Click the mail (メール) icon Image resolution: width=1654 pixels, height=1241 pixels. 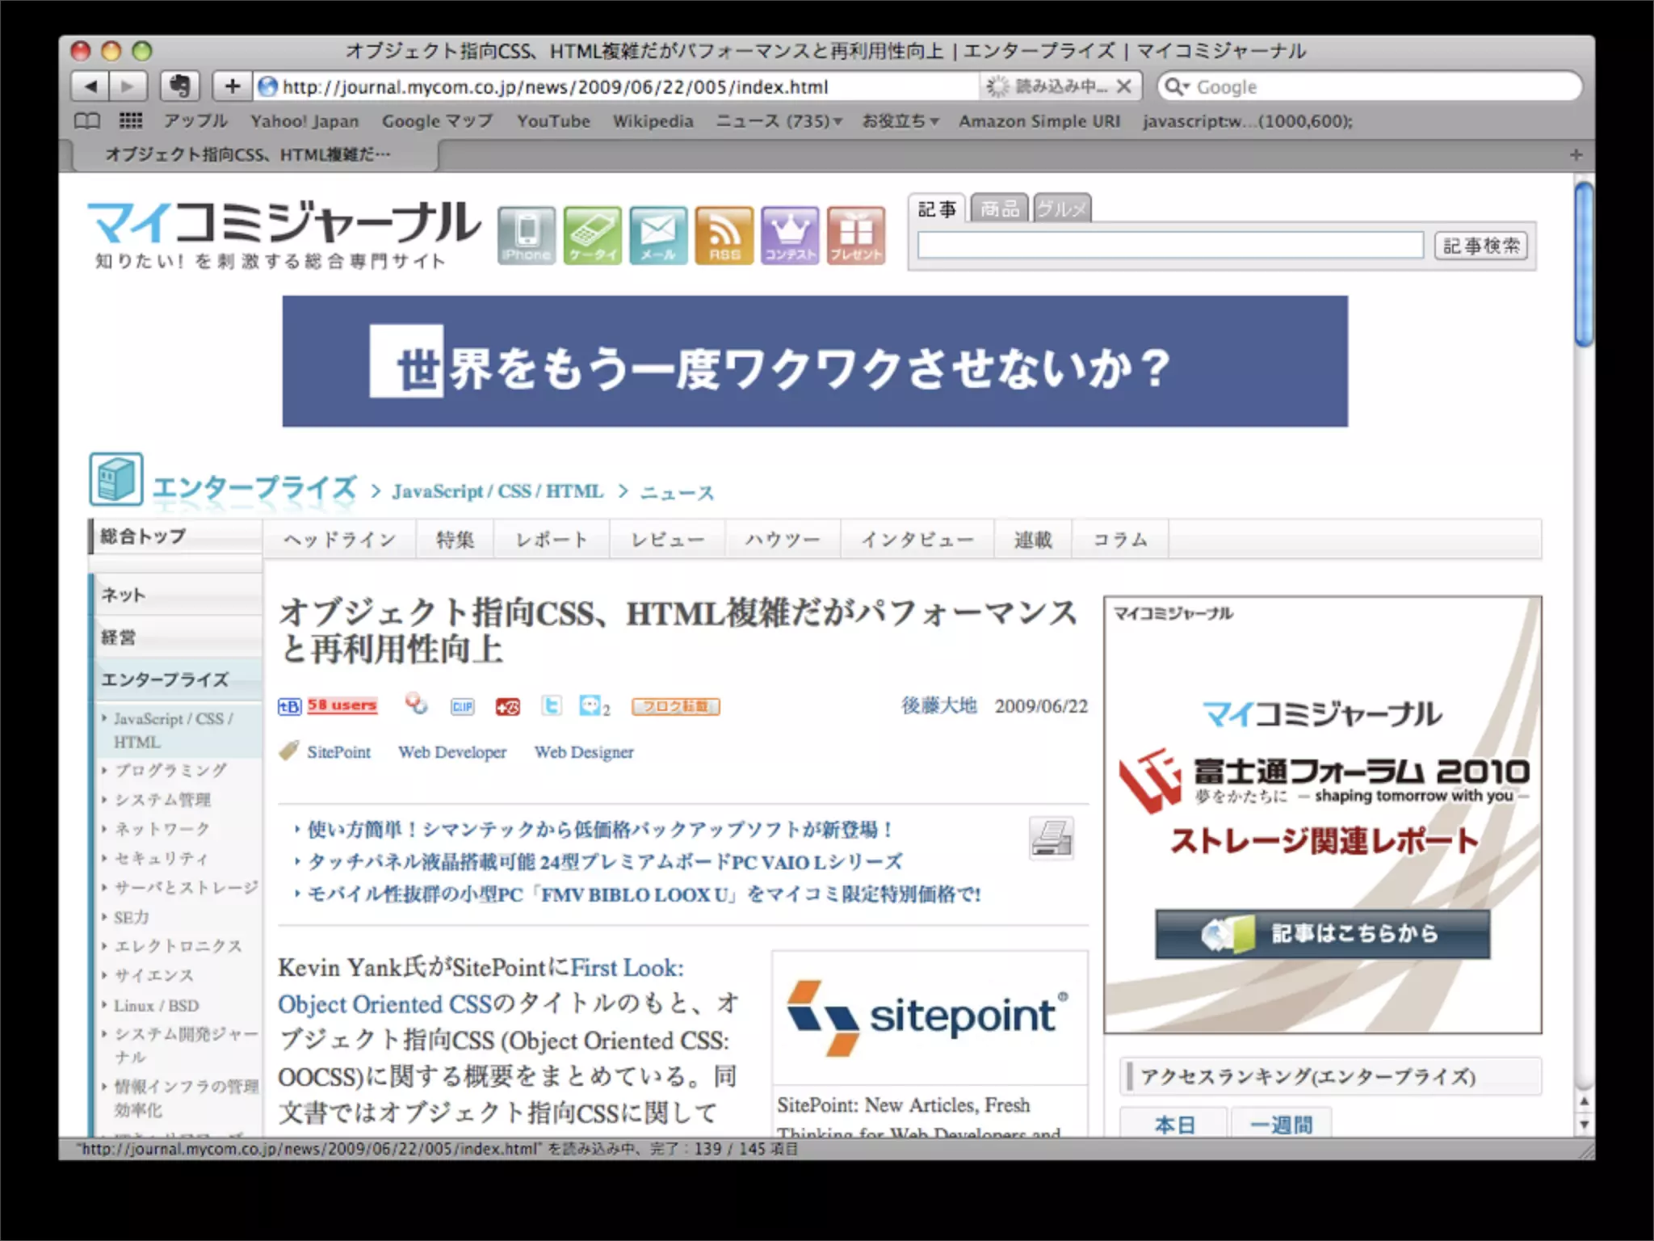point(658,234)
